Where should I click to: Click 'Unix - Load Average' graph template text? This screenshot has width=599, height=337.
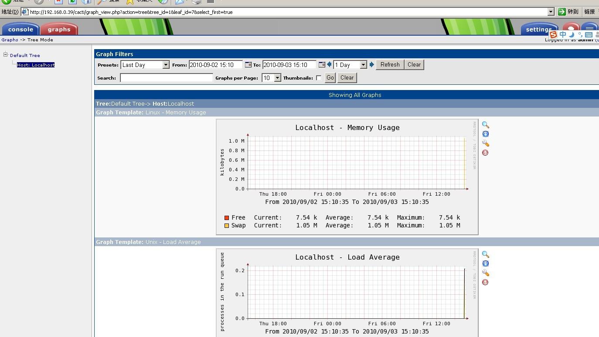pyautogui.click(x=173, y=242)
